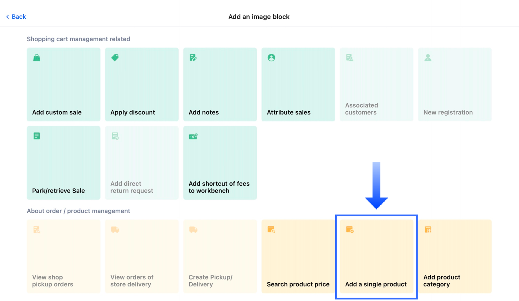519x301 pixels.
Task: Pick the New registration tile
Action: (x=455, y=84)
